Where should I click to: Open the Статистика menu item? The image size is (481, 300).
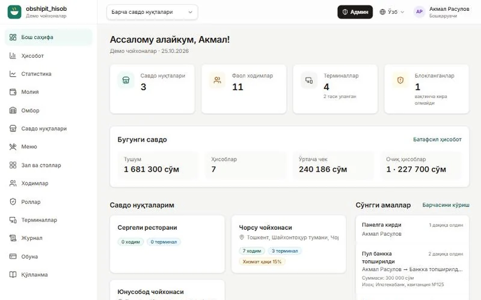[x=49, y=74]
